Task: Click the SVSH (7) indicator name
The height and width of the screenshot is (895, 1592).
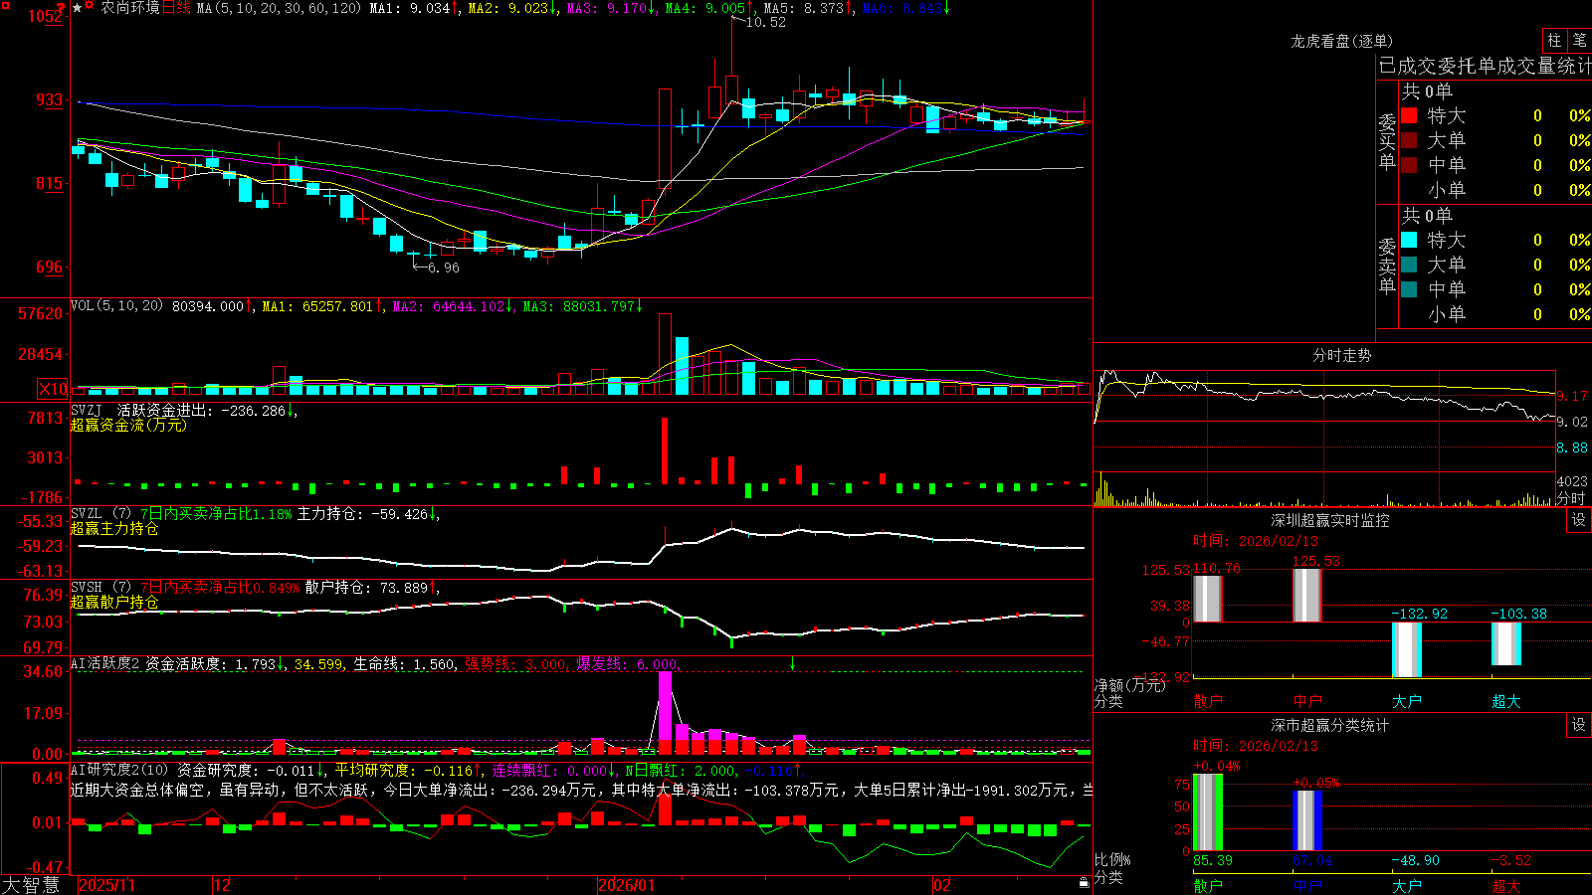Action: tap(100, 588)
